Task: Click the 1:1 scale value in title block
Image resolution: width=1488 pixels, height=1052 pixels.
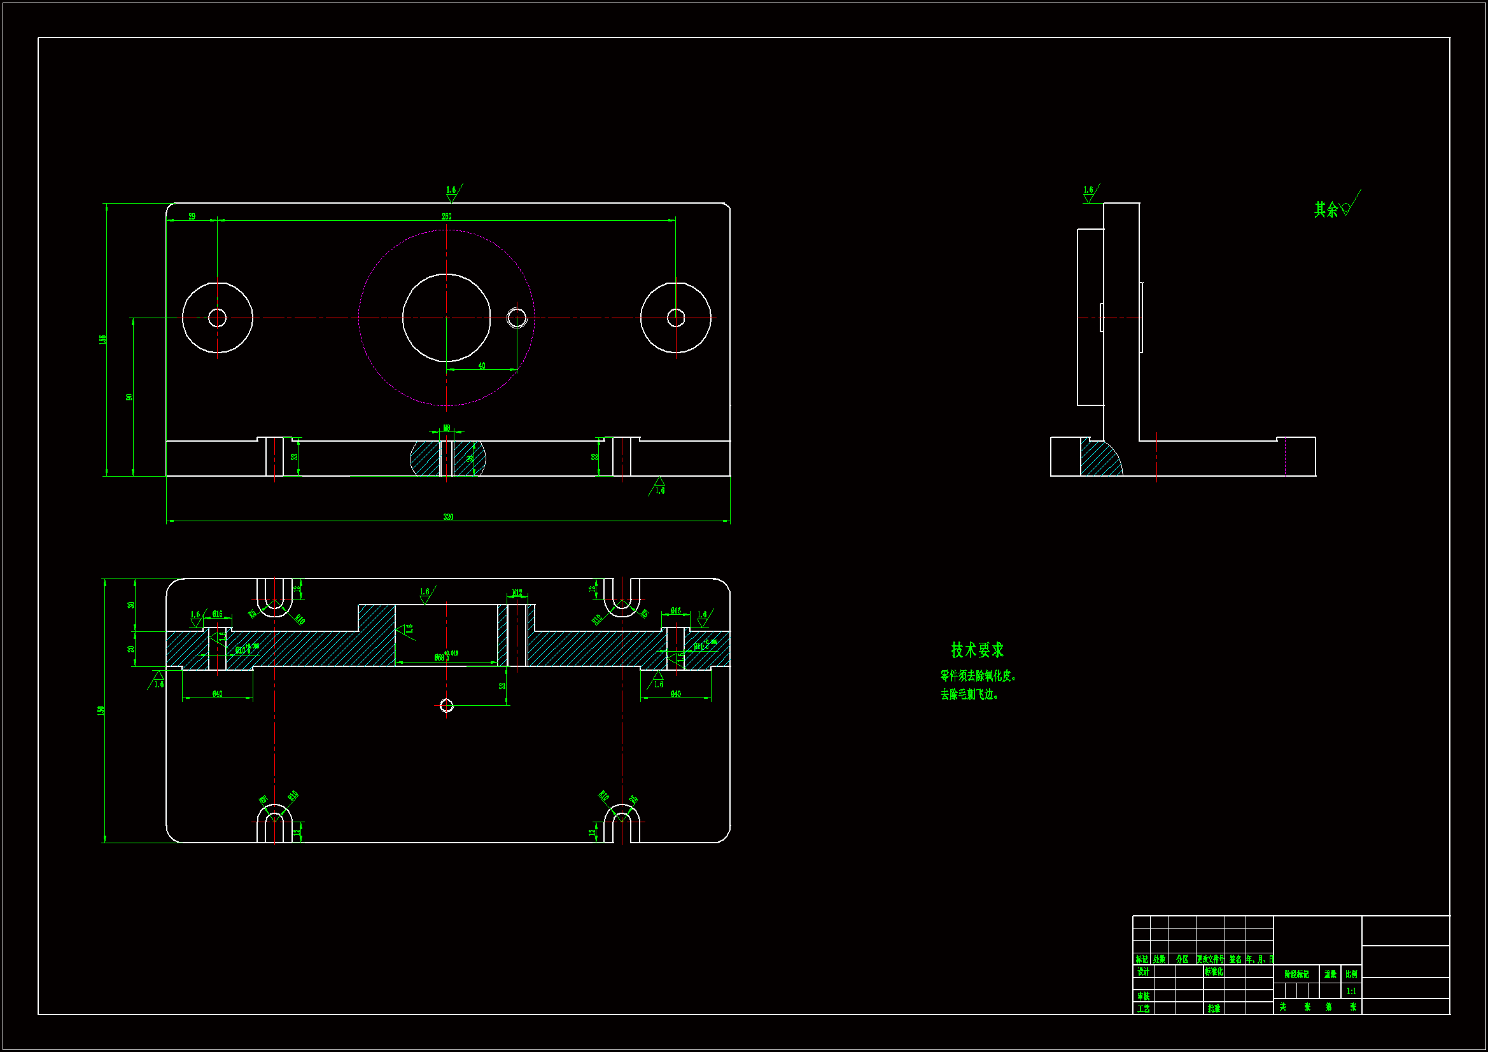Action: click(1351, 991)
